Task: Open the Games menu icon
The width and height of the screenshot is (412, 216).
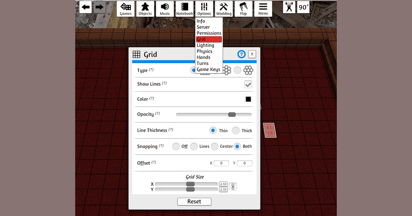Action: [125, 9]
